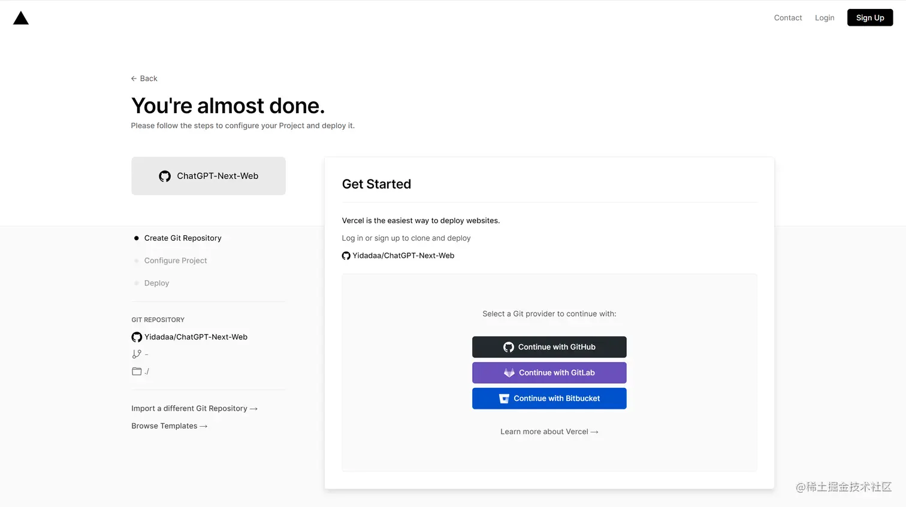
Task: Select the Create Git Repository step
Action: [183, 238]
